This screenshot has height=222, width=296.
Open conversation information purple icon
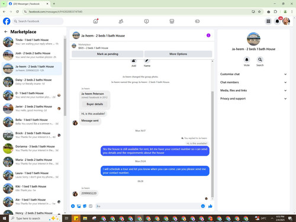[208, 36]
